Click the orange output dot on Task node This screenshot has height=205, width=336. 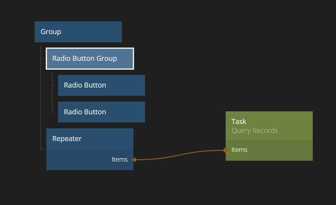[225, 150]
